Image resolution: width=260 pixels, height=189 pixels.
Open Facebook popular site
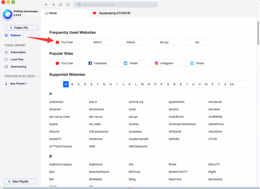click(97, 63)
